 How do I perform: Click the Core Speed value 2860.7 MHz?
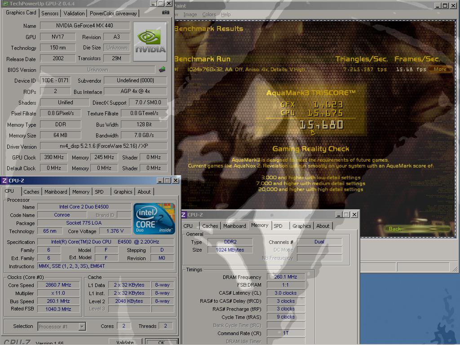(x=58, y=285)
